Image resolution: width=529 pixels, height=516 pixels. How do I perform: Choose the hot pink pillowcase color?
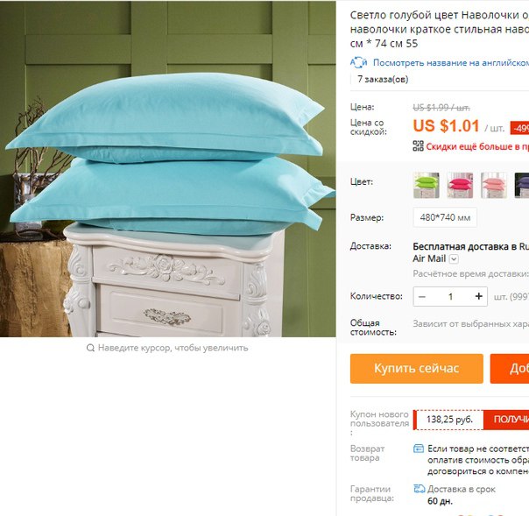tap(460, 185)
